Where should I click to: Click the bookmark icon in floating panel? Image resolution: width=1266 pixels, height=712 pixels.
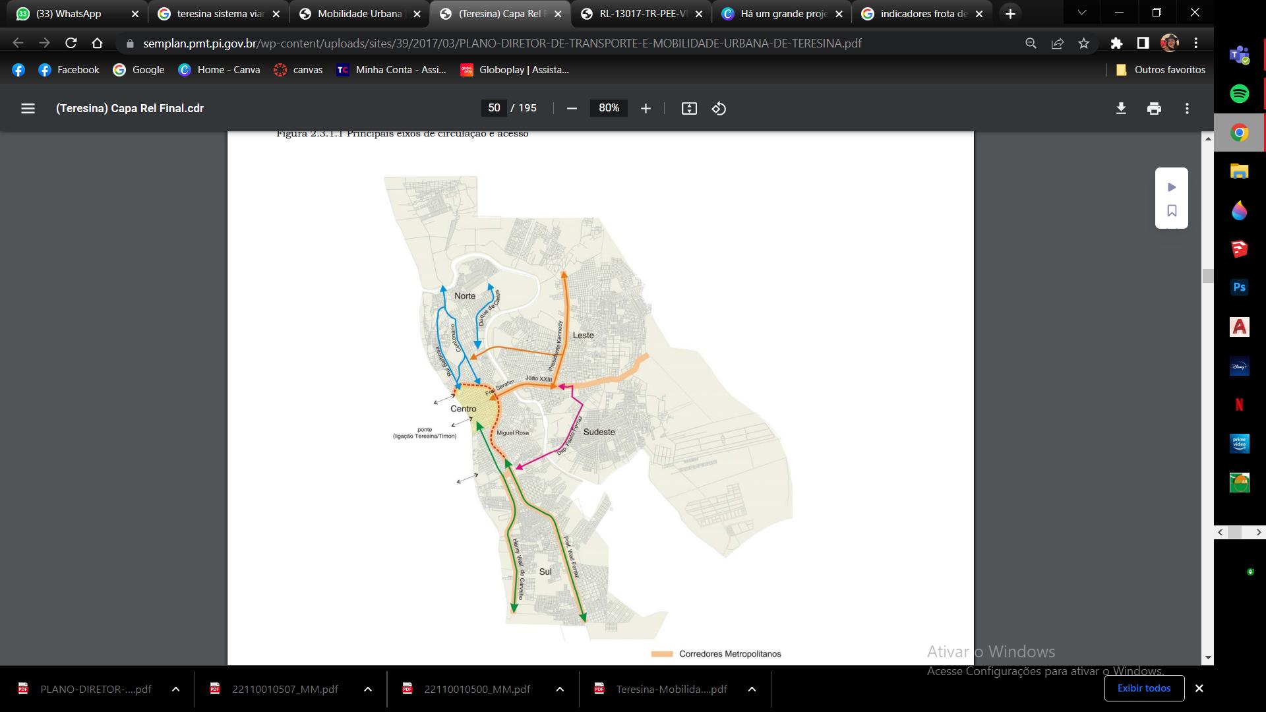coord(1172,211)
